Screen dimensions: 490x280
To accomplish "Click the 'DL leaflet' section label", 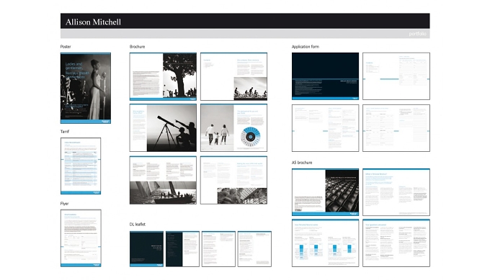I will (x=138, y=224).
